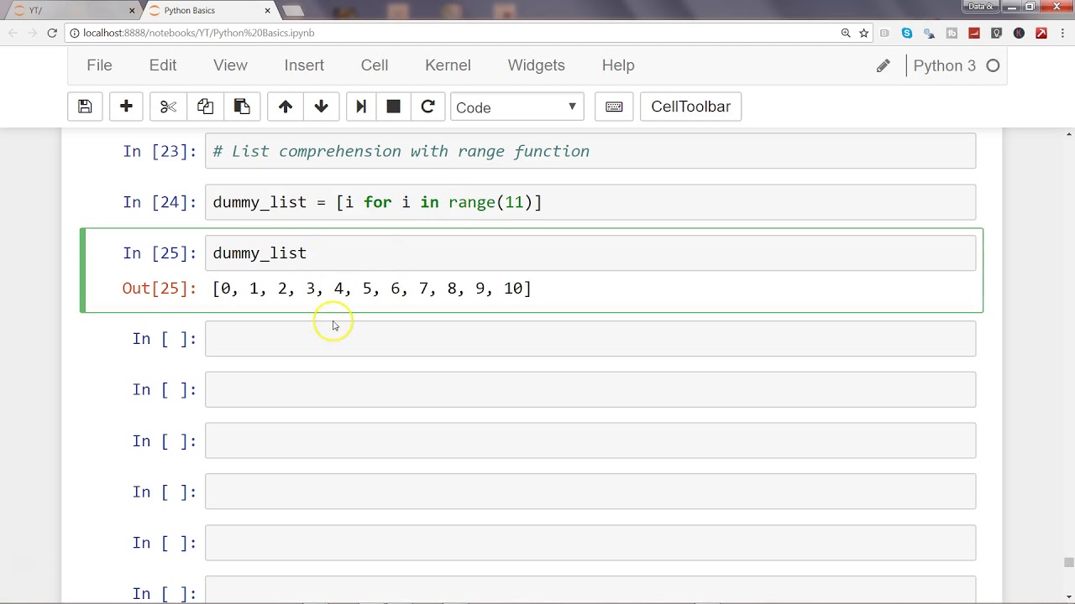Open the File menu
The height and width of the screenshot is (604, 1075).
(99, 65)
